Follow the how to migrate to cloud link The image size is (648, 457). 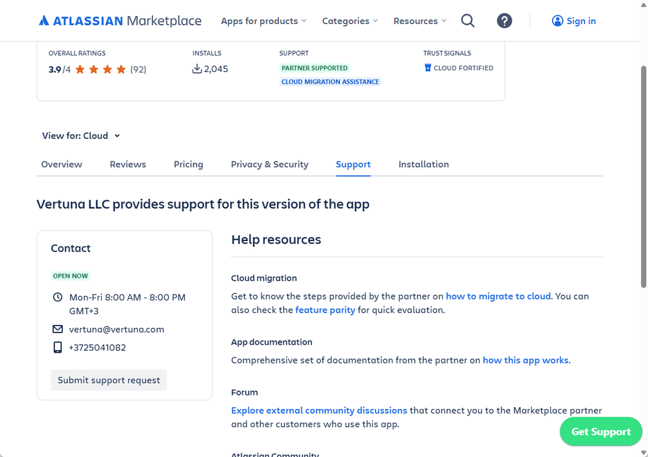[x=498, y=296]
